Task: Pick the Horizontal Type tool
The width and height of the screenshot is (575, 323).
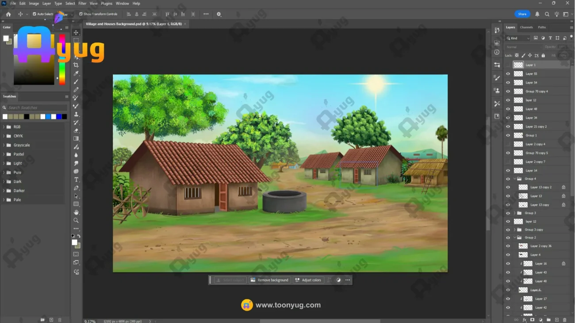Action: (x=76, y=180)
